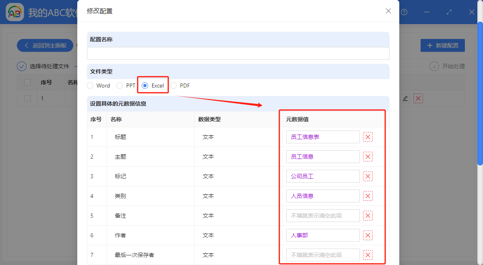
Task: Choose PDF as the file type
Action: pos(173,86)
